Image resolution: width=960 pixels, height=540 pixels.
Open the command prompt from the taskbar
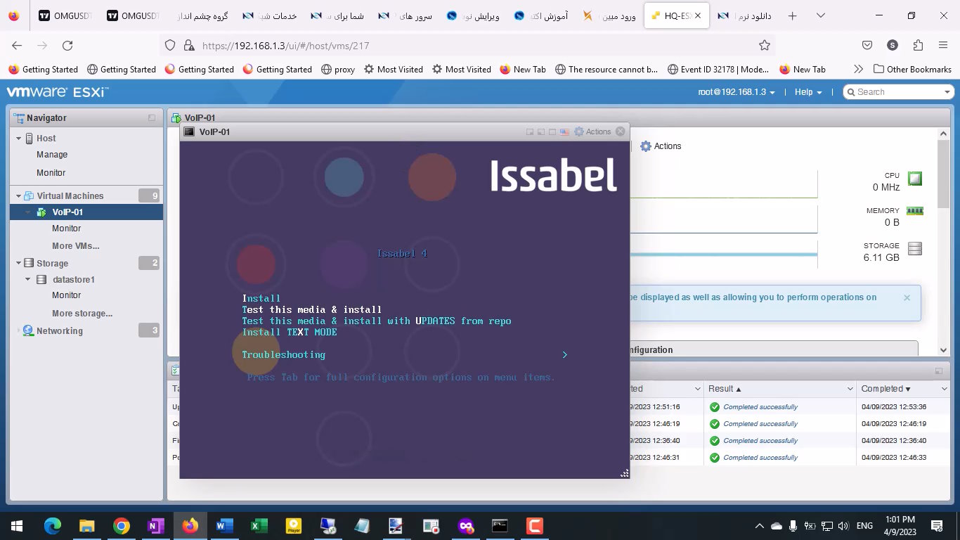(x=500, y=525)
